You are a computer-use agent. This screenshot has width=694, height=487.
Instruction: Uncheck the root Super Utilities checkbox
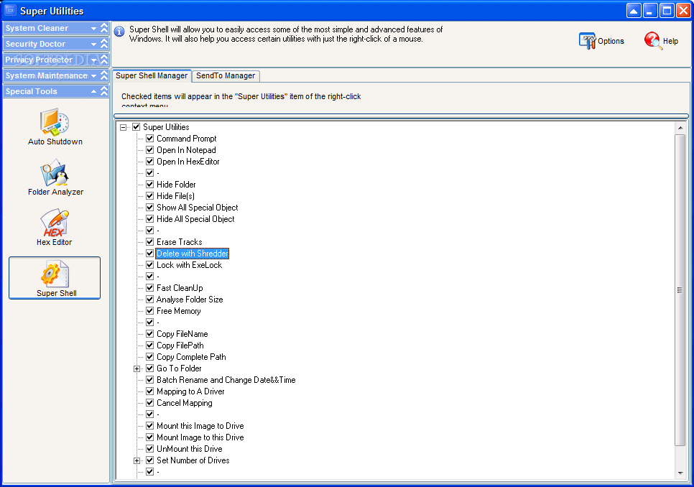tap(137, 127)
